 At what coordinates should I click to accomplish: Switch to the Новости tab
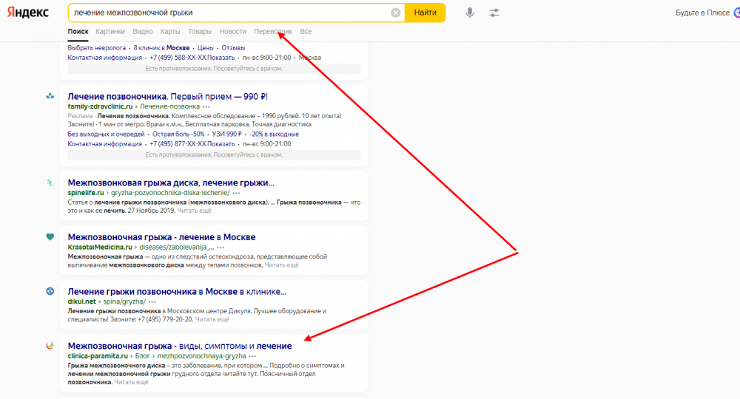coord(232,32)
